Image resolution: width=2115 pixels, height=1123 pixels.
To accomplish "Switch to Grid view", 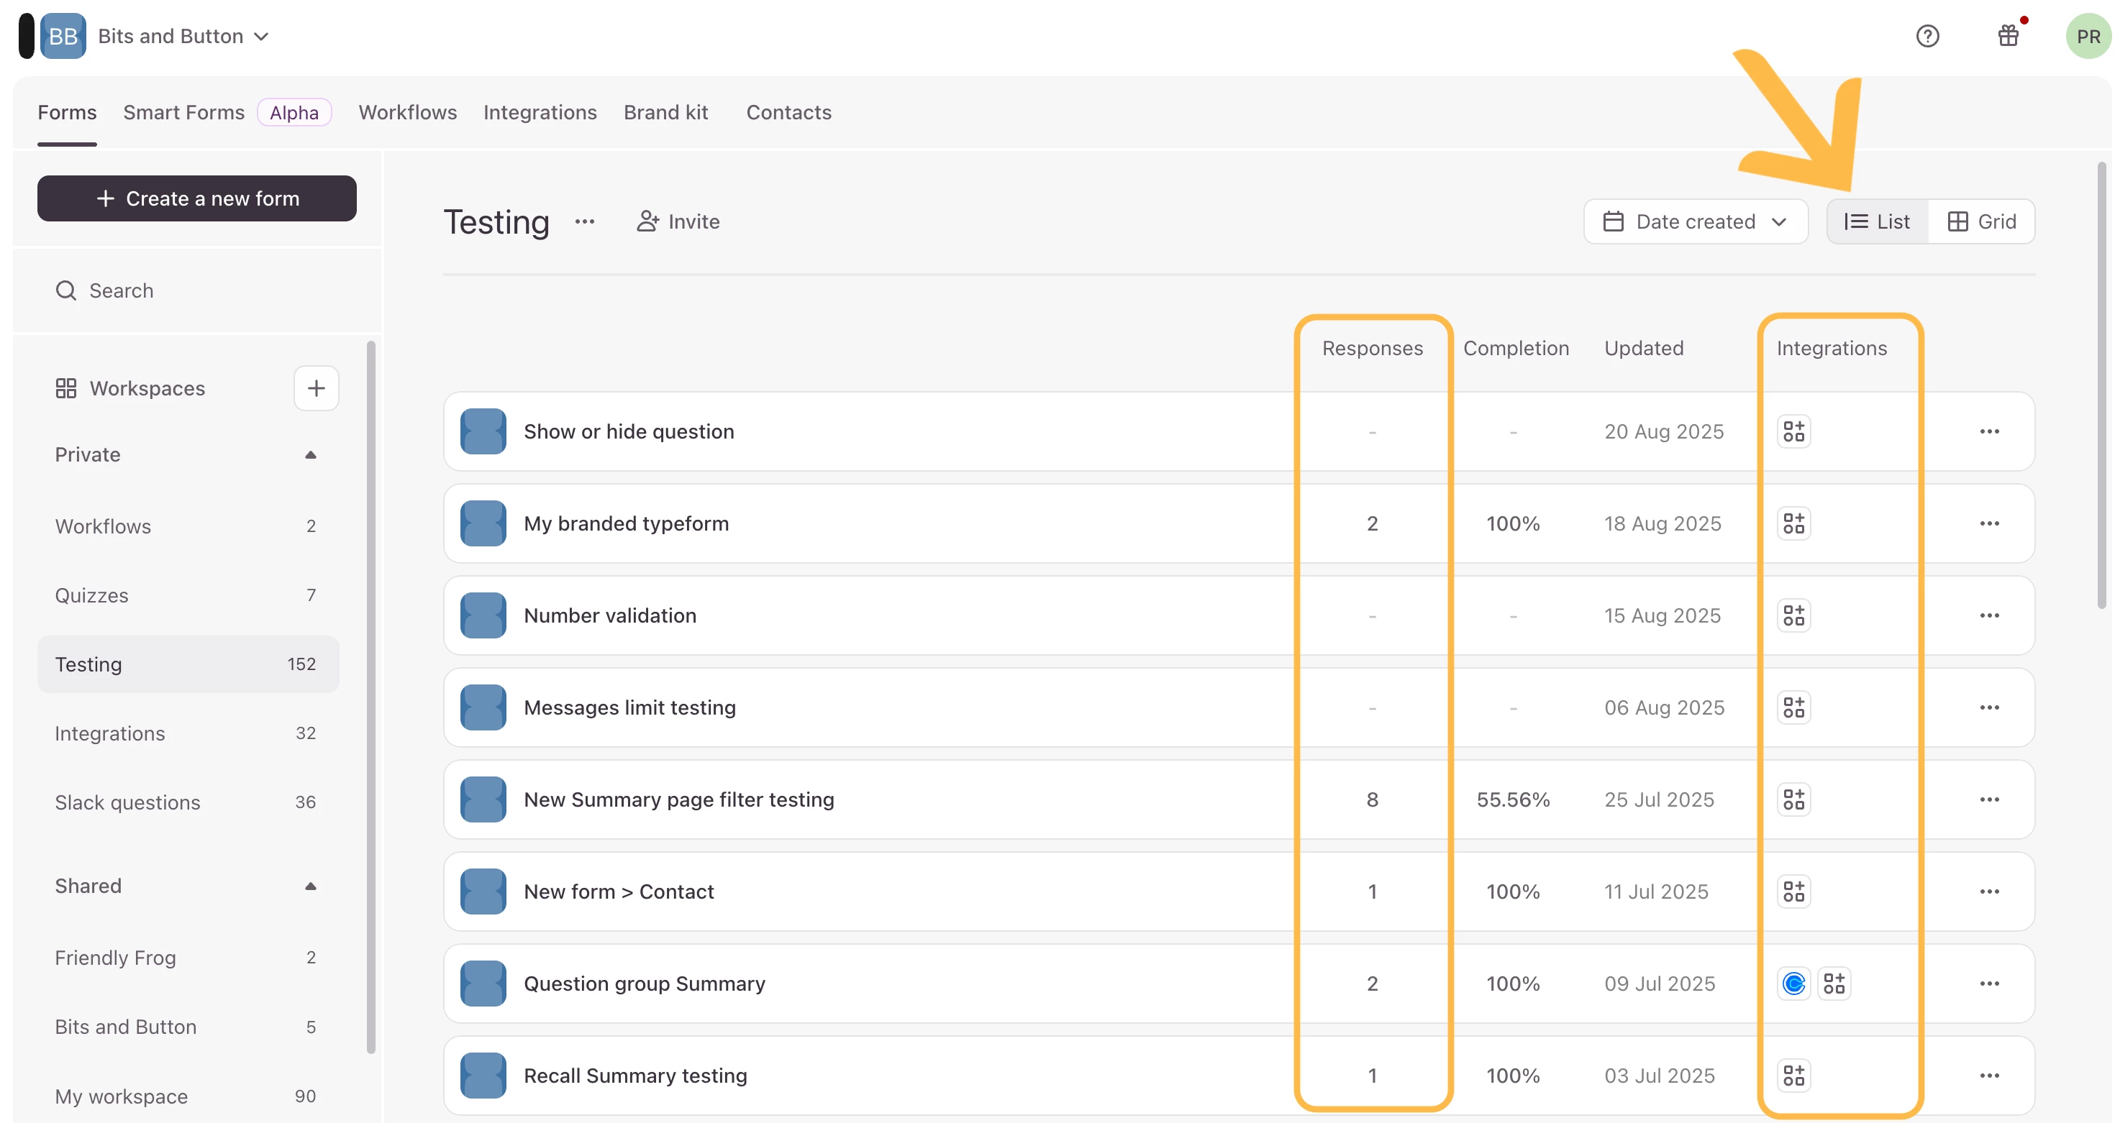I will click(1981, 221).
